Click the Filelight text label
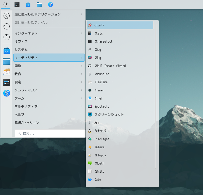The width and height of the screenshot is (203, 195). pos(102,139)
